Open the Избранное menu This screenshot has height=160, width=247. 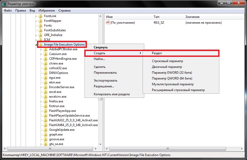click(x=46, y=11)
